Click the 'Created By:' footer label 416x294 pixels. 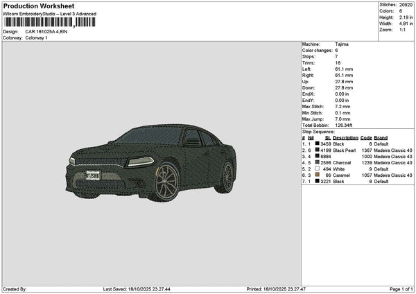15,289
